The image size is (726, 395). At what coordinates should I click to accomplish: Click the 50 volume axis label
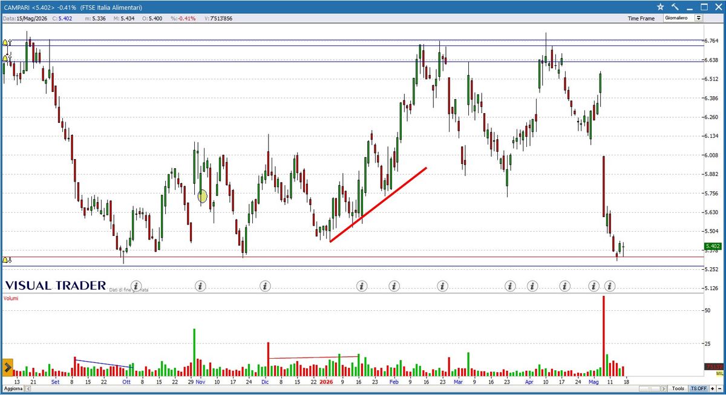(708, 310)
